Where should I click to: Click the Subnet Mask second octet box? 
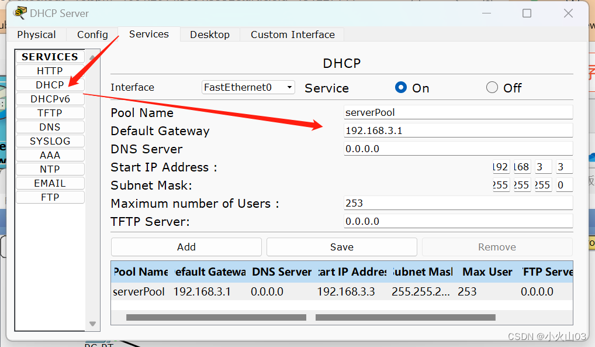522,185
